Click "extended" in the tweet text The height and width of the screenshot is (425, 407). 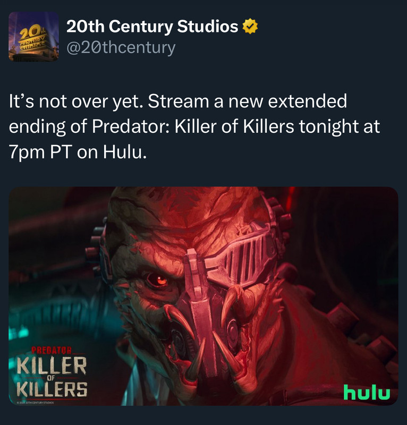pyautogui.click(x=308, y=101)
